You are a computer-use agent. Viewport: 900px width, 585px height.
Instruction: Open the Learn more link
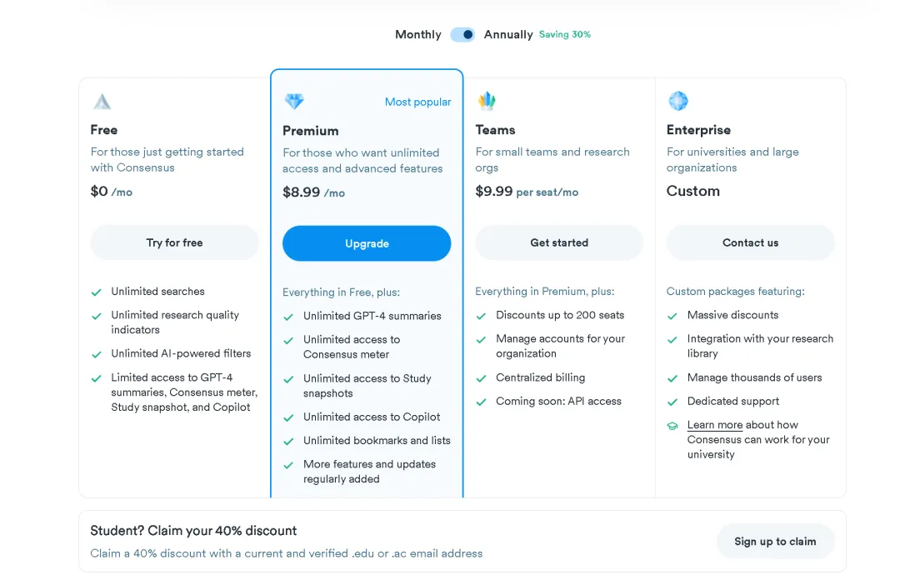pos(715,425)
